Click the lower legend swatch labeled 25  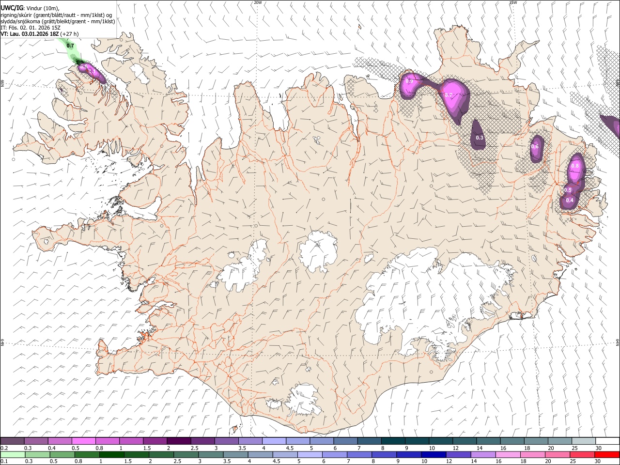point(582,454)
